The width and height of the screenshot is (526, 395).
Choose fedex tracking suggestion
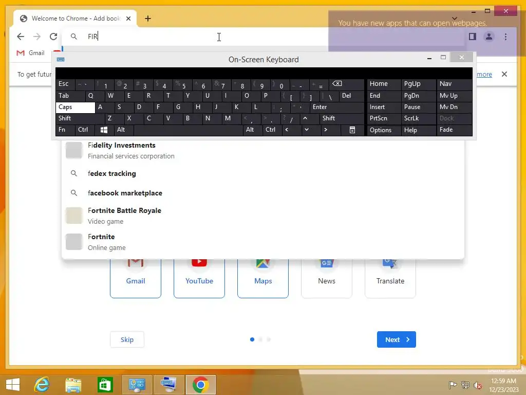(263, 174)
